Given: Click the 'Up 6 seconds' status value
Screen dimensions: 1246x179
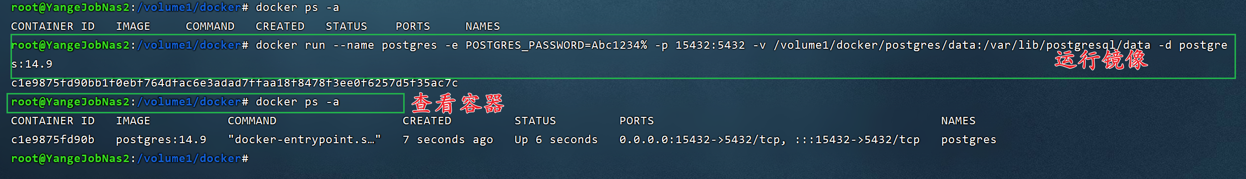Looking at the screenshot, I should [x=556, y=140].
